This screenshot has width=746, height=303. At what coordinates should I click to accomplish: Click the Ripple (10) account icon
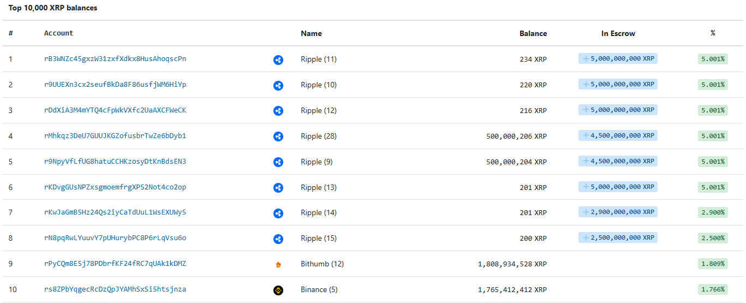[x=278, y=86]
